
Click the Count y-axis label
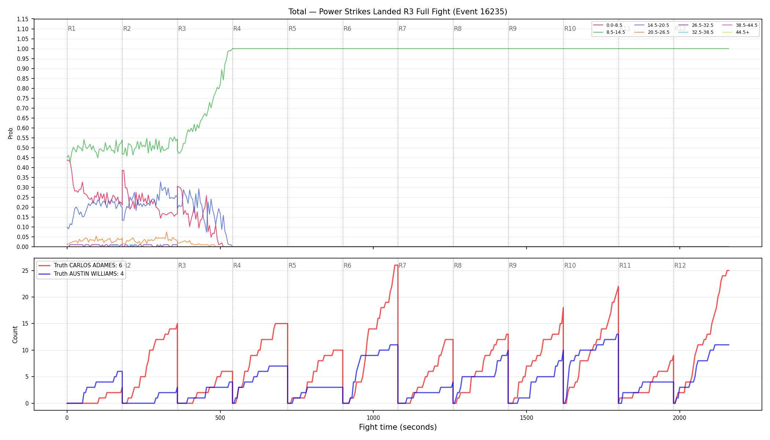(x=15, y=334)
